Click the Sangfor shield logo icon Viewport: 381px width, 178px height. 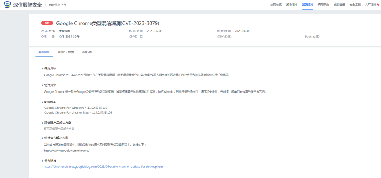click(x=7, y=5)
